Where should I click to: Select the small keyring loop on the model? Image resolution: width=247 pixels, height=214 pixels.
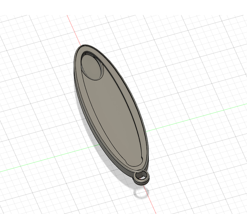tap(141, 178)
